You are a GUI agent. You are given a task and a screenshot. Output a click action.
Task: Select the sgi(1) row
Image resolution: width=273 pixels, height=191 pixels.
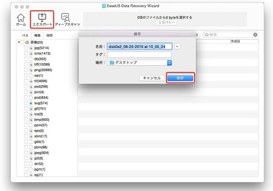click(39, 175)
